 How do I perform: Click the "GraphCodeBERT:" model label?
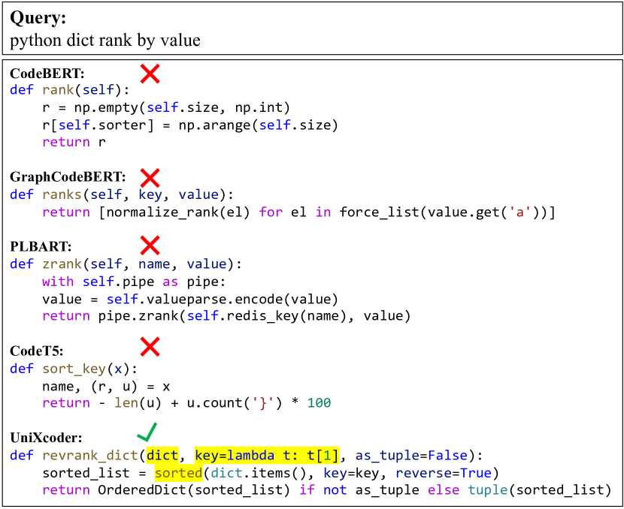(68, 177)
